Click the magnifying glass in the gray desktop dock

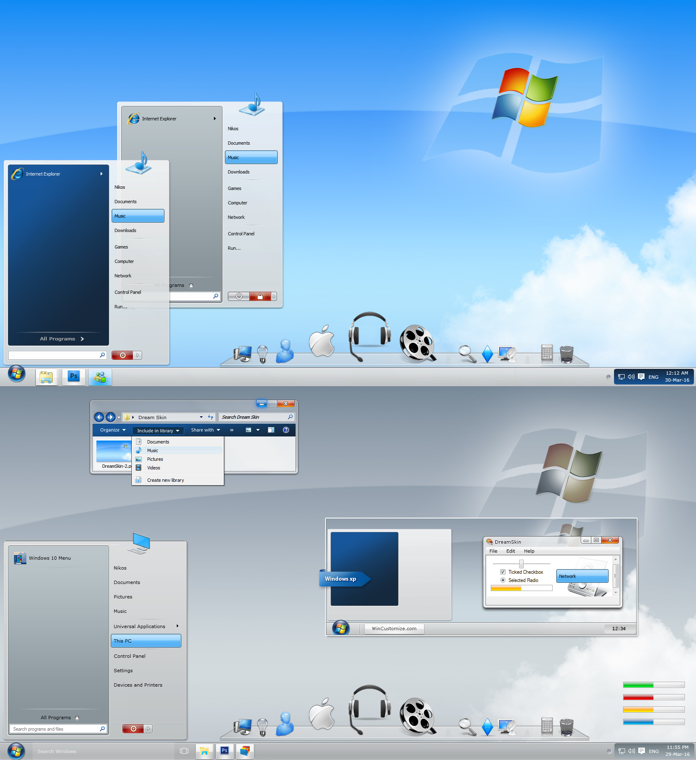[467, 727]
